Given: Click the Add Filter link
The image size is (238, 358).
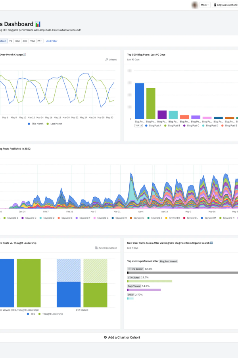Looking at the screenshot, I should pos(52,41).
